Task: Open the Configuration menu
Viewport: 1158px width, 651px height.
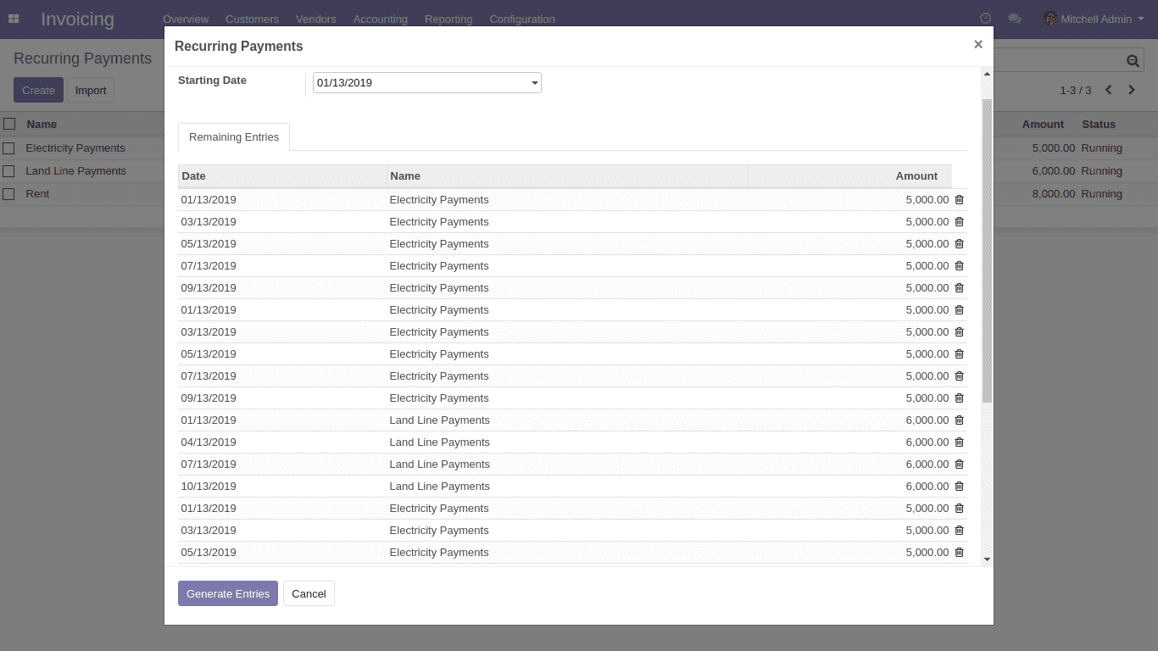Action: (x=522, y=19)
